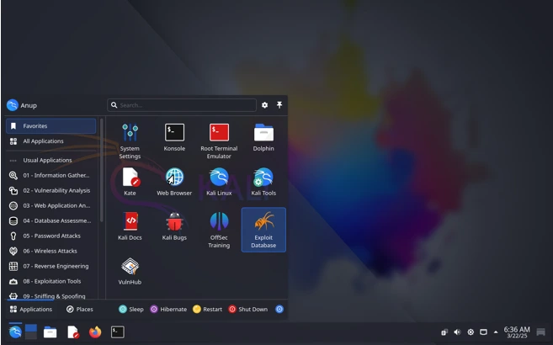Image resolution: width=553 pixels, height=345 pixels.
Task: Click the Anup user avatar
Action: [13, 105]
